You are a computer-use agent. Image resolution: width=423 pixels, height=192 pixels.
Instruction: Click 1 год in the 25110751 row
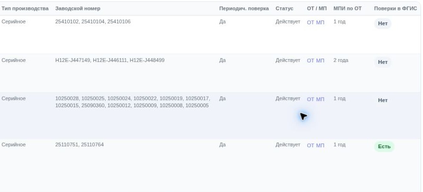point(339,145)
